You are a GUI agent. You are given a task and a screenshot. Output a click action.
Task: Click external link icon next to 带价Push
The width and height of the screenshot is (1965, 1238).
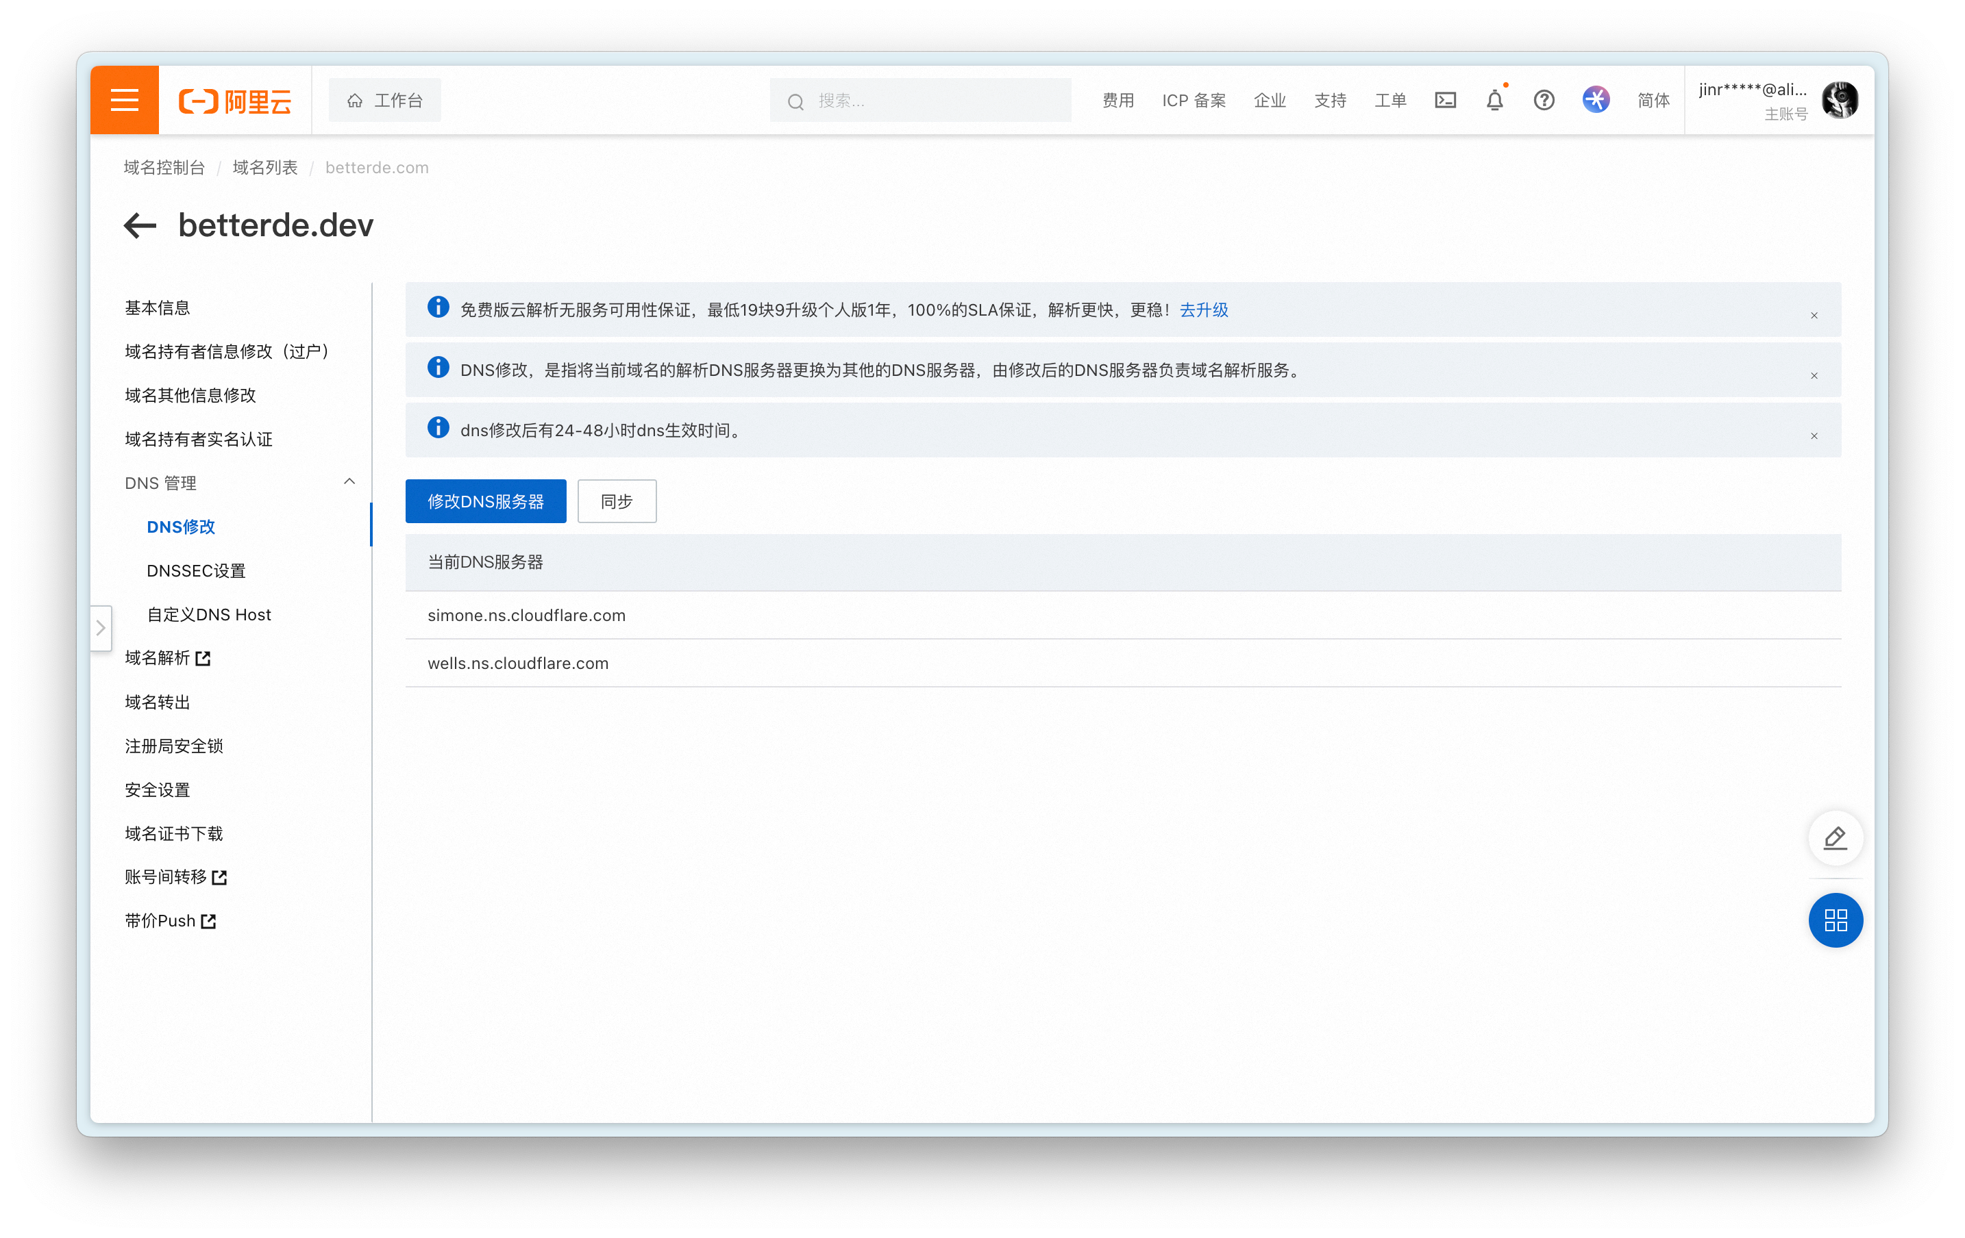209,922
